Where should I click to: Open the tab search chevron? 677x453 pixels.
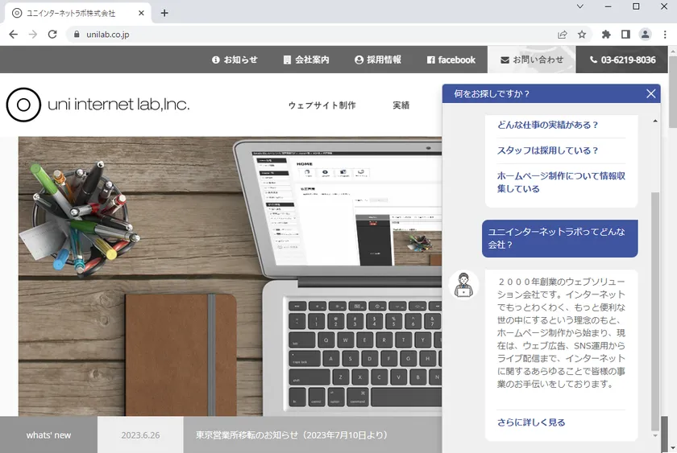[580, 6]
